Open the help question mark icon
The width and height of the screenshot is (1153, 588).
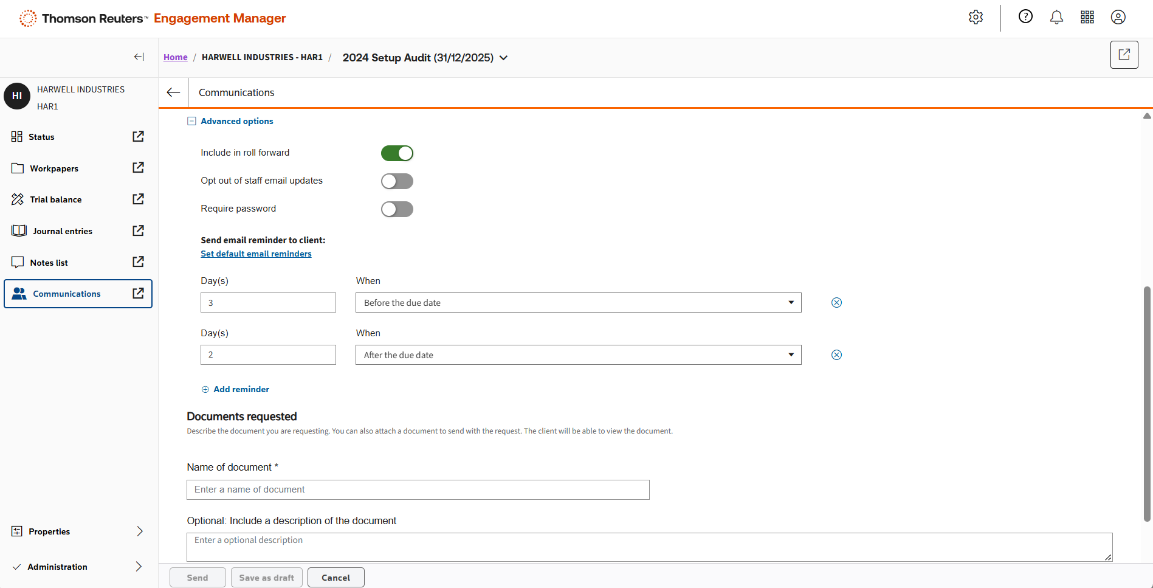(x=1025, y=17)
